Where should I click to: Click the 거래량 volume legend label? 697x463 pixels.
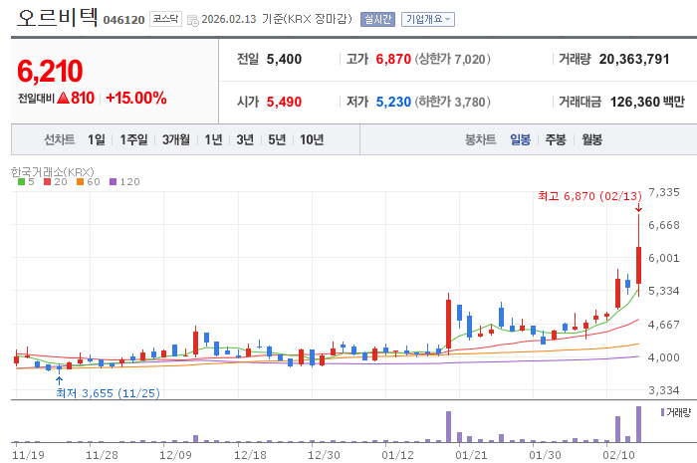pyautogui.click(x=678, y=412)
